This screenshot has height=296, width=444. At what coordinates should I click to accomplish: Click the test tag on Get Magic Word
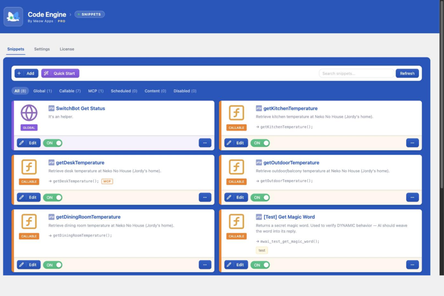(x=262, y=250)
